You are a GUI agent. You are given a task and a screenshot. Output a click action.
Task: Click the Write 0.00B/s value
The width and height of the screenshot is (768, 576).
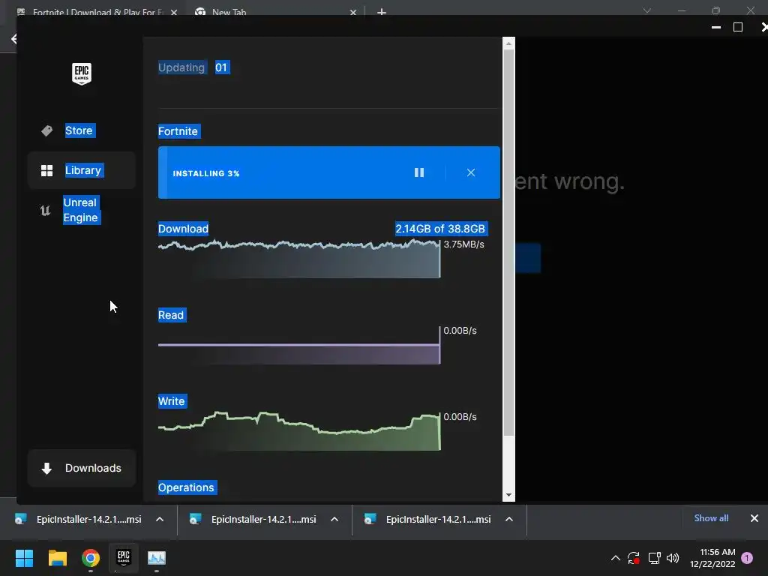460,417
